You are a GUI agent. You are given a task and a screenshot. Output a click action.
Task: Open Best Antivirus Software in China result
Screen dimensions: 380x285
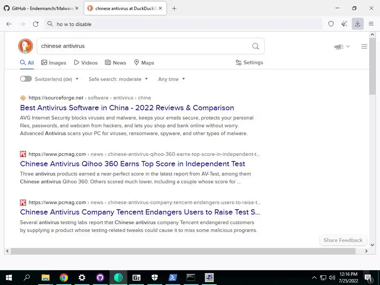(127, 108)
